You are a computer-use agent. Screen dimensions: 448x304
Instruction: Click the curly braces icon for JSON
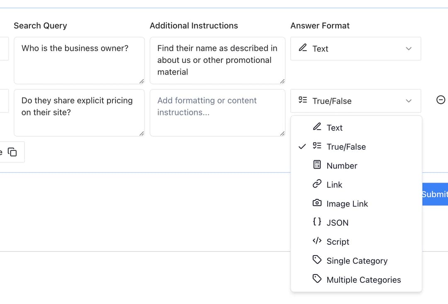pos(317,222)
